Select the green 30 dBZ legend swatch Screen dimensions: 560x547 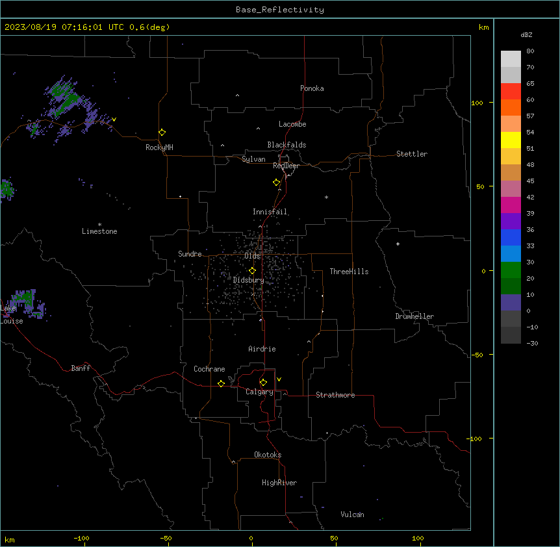pos(511,270)
